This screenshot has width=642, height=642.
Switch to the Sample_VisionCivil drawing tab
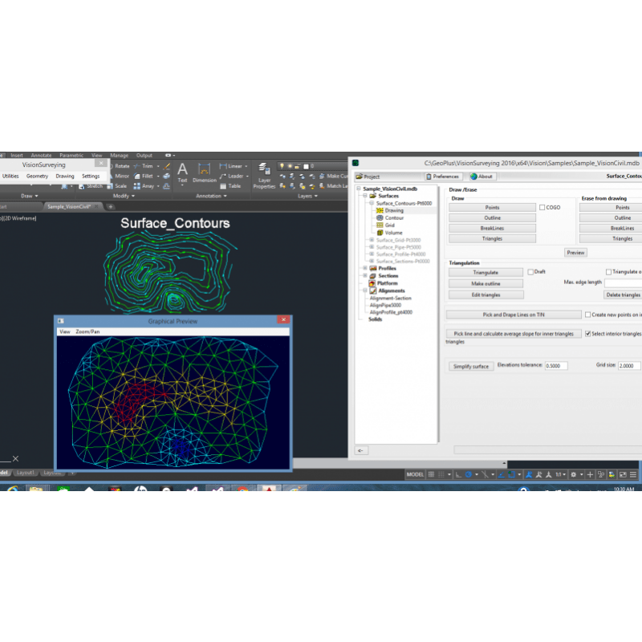(69, 207)
